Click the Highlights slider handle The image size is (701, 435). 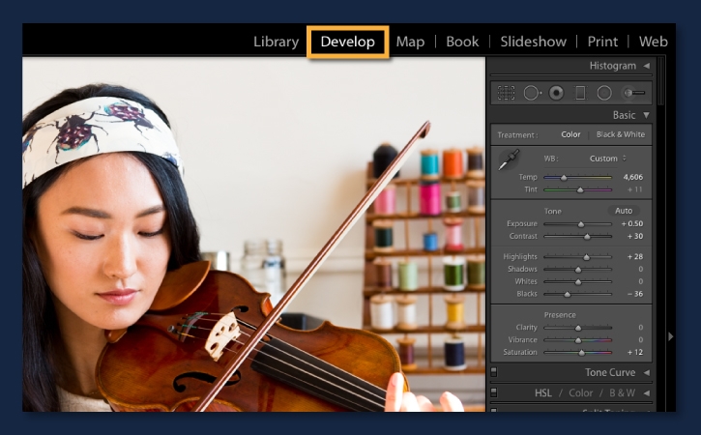tap(586, 257)
